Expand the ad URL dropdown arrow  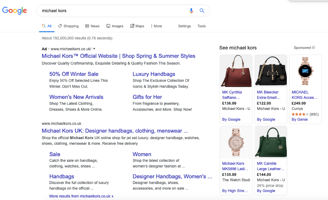tap(94, 49)
